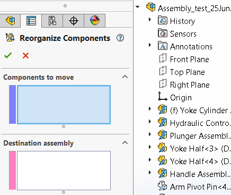Screen dimensions: 231x195
Task: Expand the Annotations folder node
Action: pyautogui.click(x=150, y=45)
